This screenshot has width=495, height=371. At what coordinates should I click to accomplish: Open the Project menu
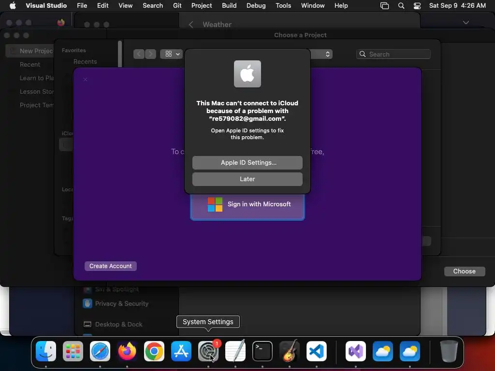coord(202,5)
